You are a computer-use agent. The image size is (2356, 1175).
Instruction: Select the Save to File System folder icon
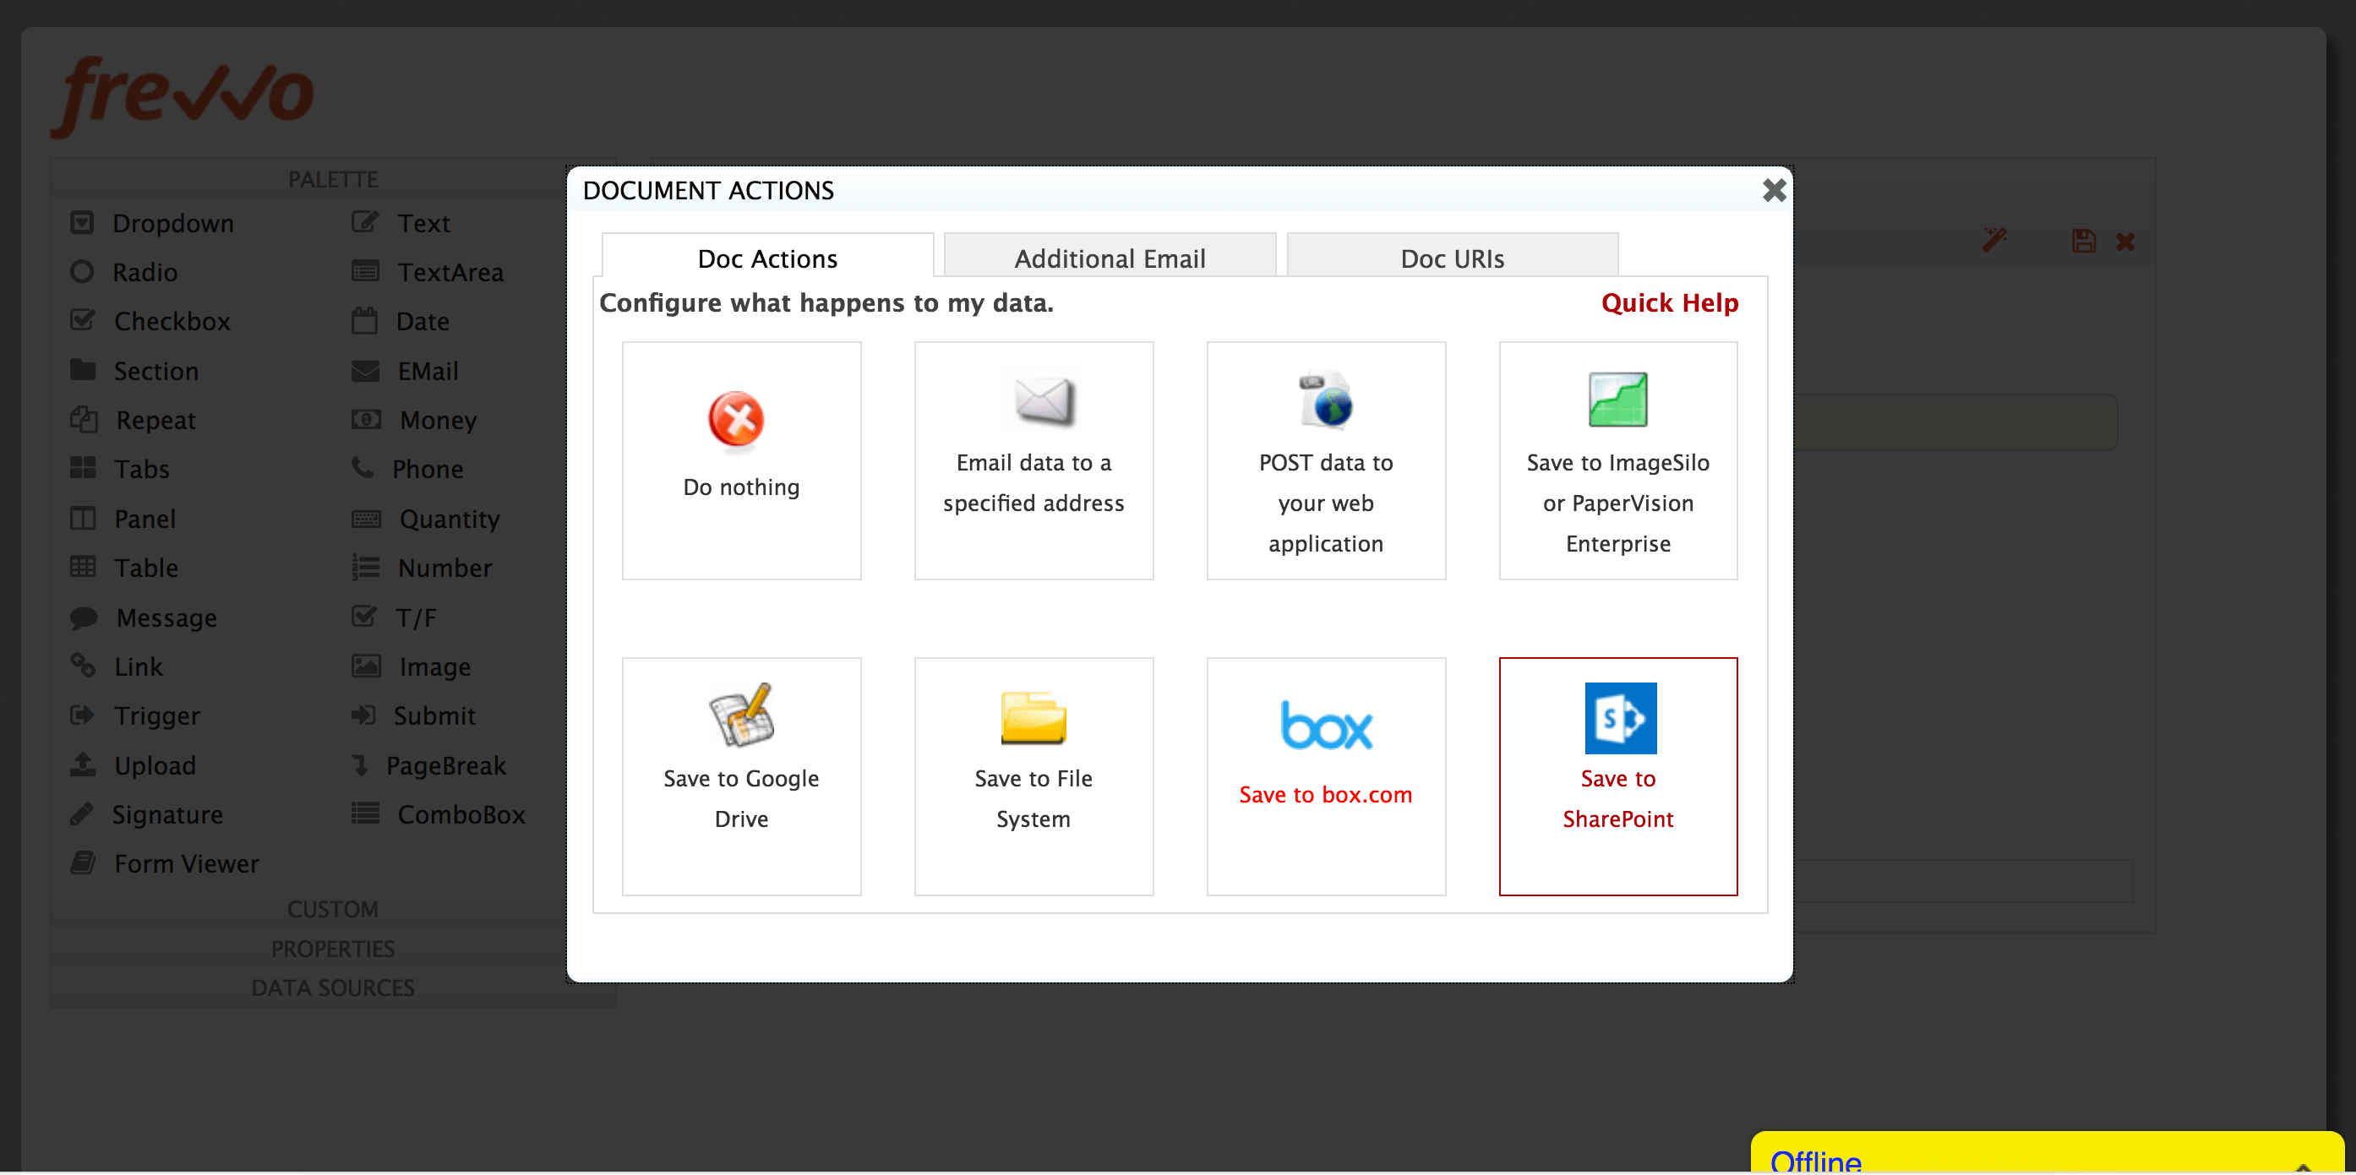[x=1033, y=718]
